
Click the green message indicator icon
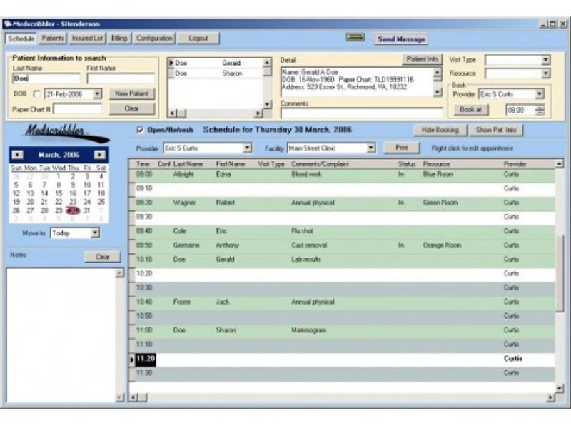pos(355,37)
